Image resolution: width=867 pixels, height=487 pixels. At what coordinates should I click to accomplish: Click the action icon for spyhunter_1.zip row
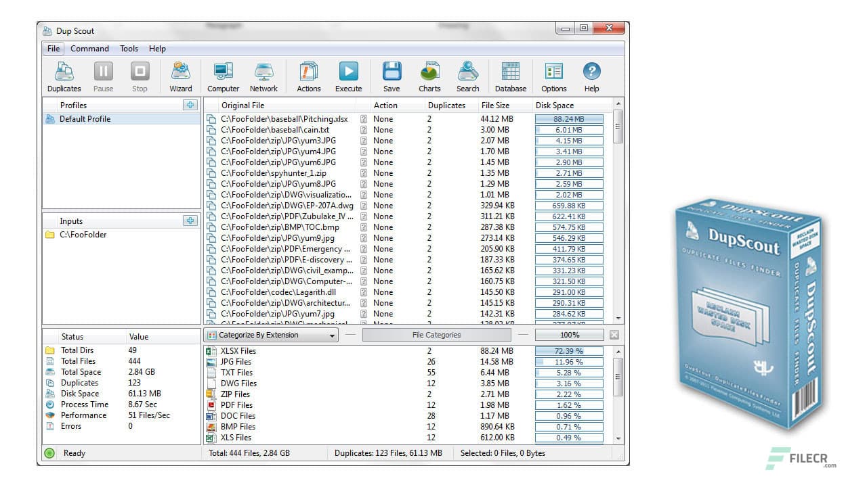364,173
